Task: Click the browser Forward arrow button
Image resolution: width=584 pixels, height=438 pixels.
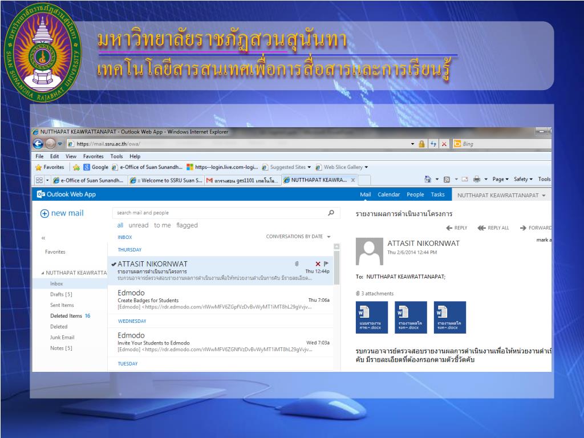Action: click(x=50, y=143)
